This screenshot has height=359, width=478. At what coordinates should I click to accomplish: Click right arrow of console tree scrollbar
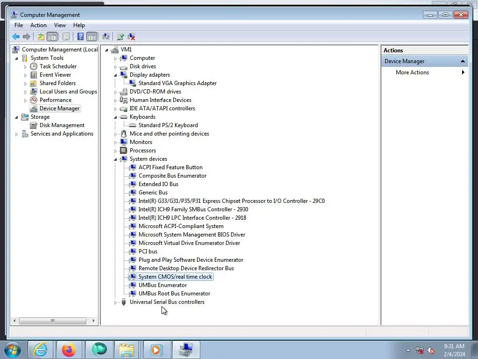point(93,321)
